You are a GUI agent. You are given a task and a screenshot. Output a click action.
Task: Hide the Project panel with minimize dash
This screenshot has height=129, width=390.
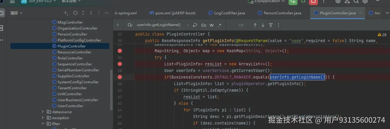pyautogui.click(x=106, y=13)
